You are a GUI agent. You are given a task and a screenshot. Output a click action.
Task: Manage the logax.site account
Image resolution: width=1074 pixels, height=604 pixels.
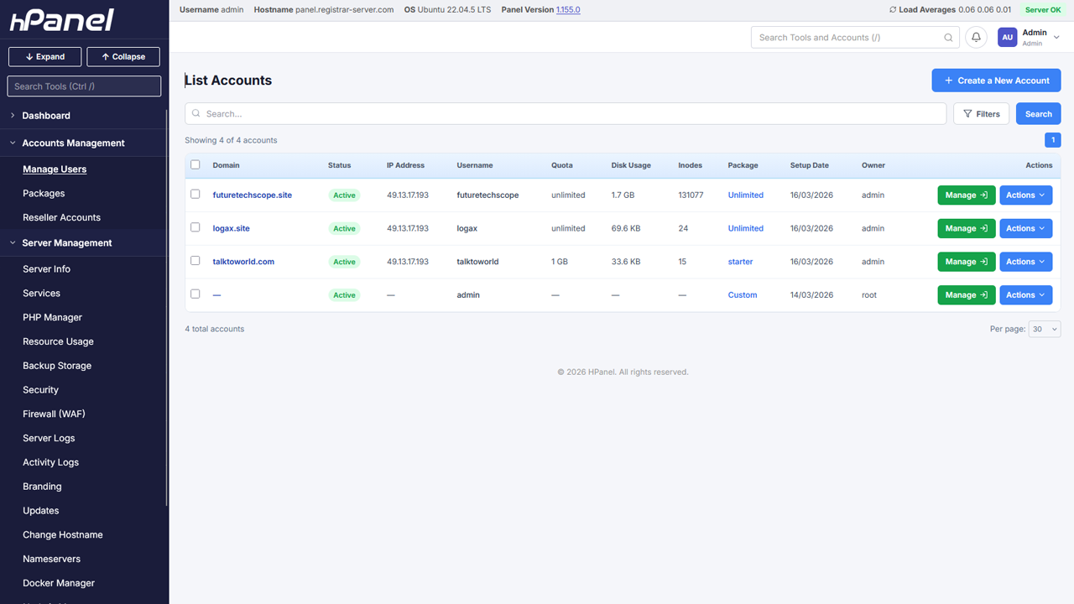967,228
